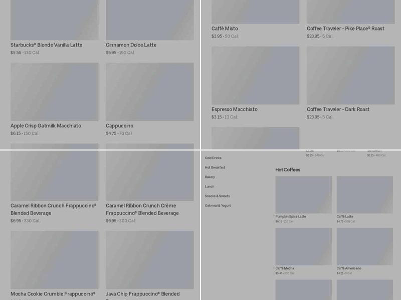The image size is (401, 300).
Task: Click the $4.25 Caffè Americano price text
Action: [x=344, y=273]
